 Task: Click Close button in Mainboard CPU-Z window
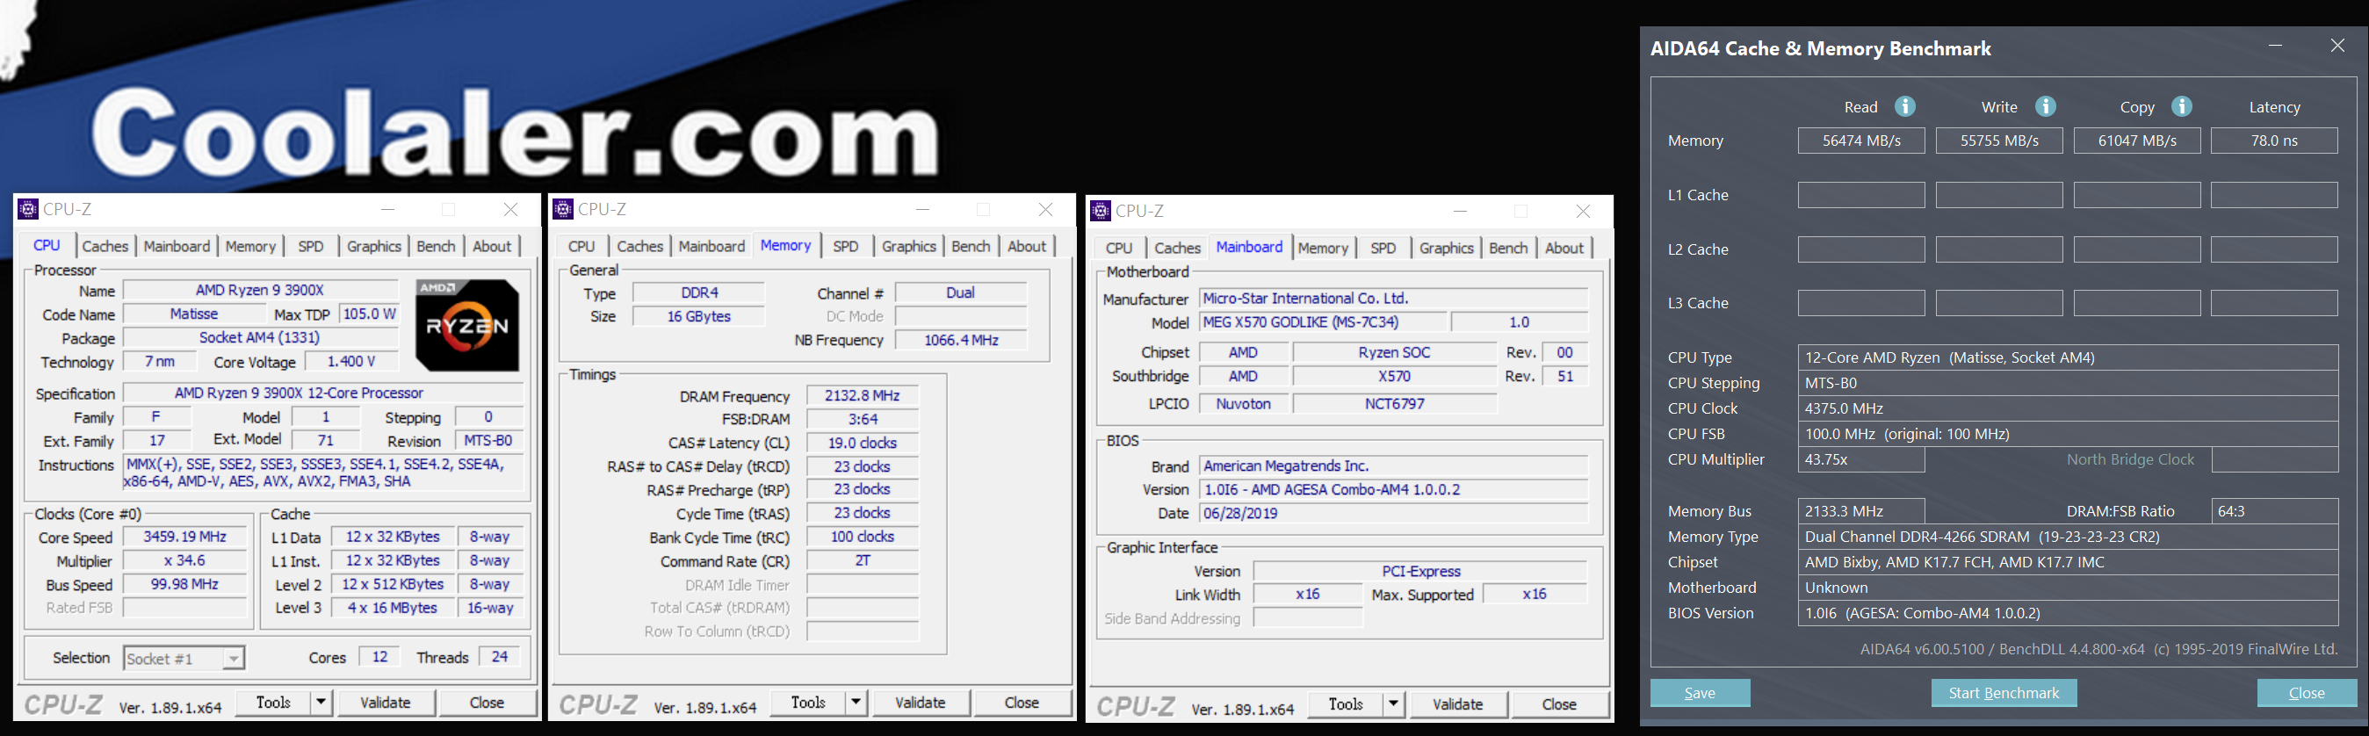[x=1559, y=704]
